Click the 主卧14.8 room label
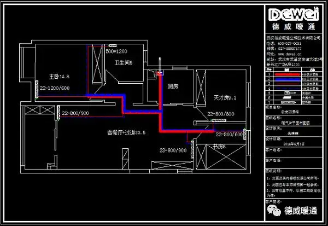The height and width of the screenshot is (226, 328). click(59, 77)
